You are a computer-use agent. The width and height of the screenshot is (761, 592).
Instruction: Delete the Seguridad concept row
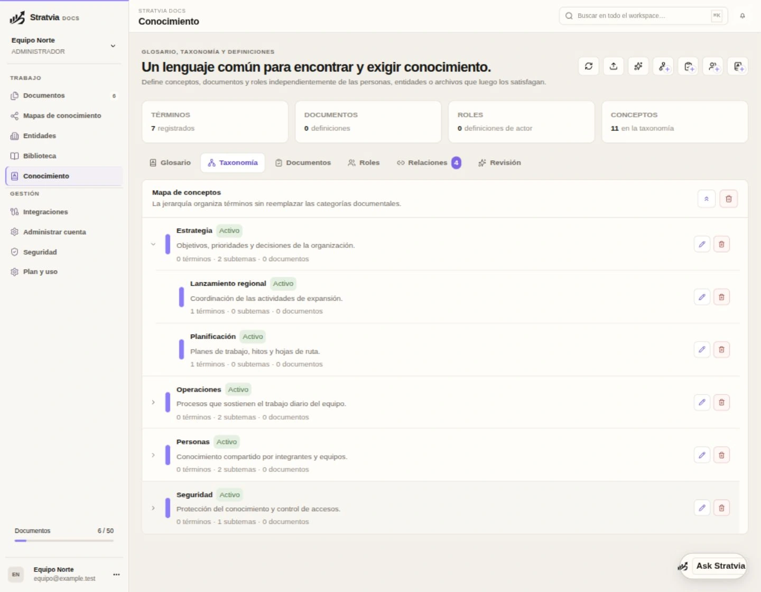click(721, 508)
